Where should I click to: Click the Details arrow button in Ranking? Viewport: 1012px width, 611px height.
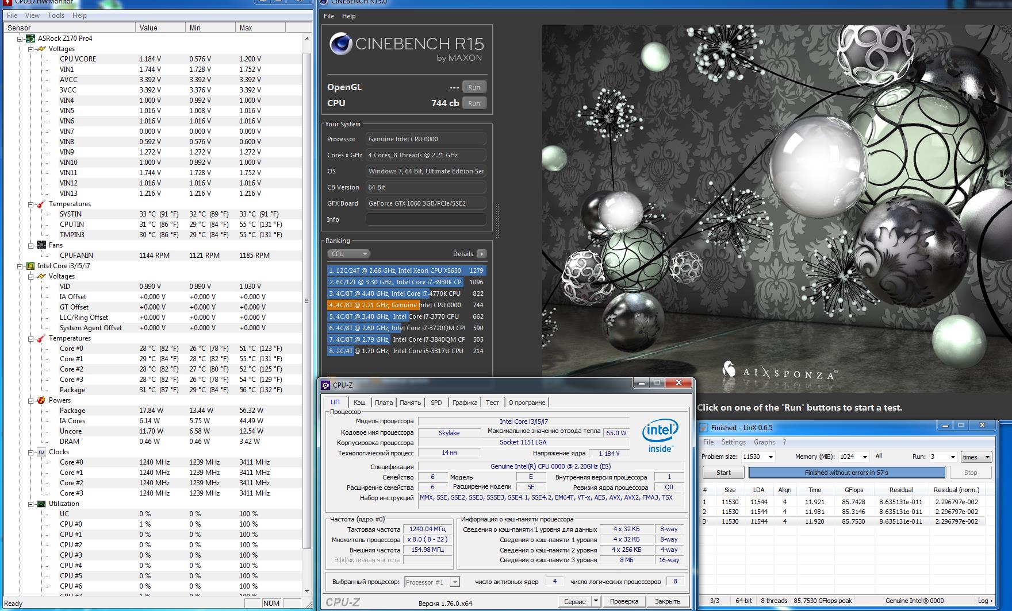482,254
